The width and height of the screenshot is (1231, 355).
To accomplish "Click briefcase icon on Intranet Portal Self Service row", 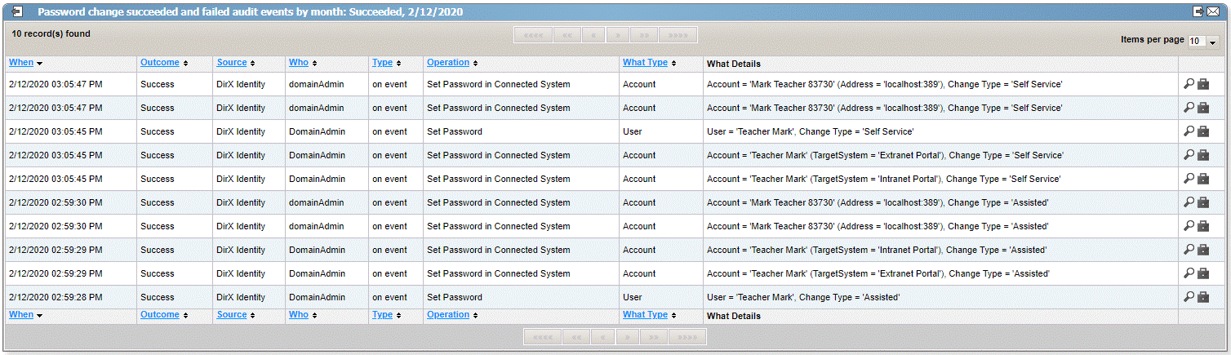I will point(1203,179).
